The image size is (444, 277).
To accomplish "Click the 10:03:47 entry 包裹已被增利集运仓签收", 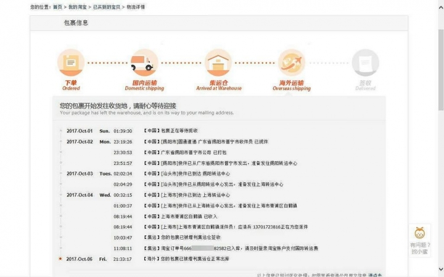I will point(182,238).
